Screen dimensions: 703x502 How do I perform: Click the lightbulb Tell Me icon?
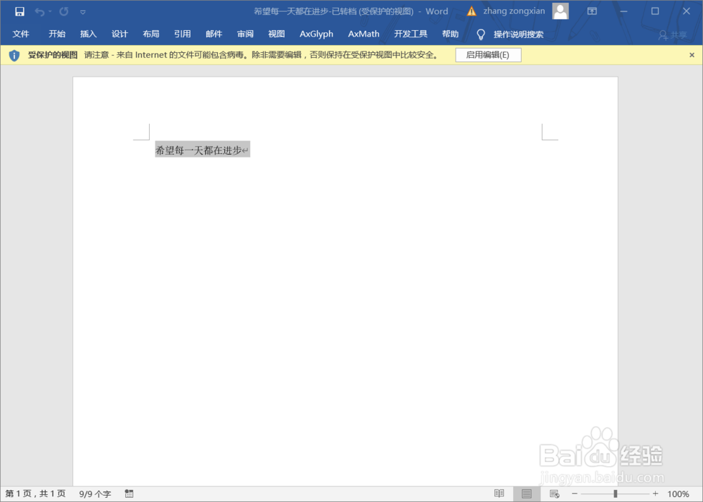481,34
